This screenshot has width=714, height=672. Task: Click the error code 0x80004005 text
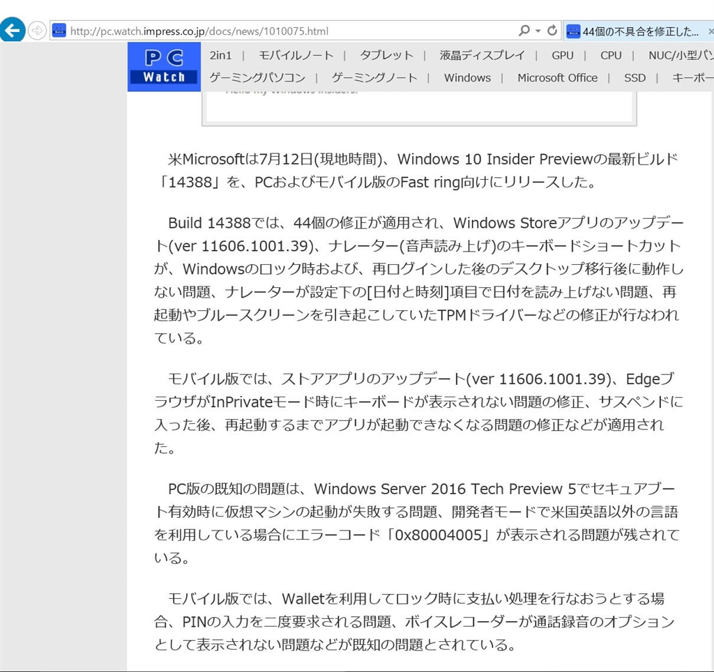click(439, 535)
